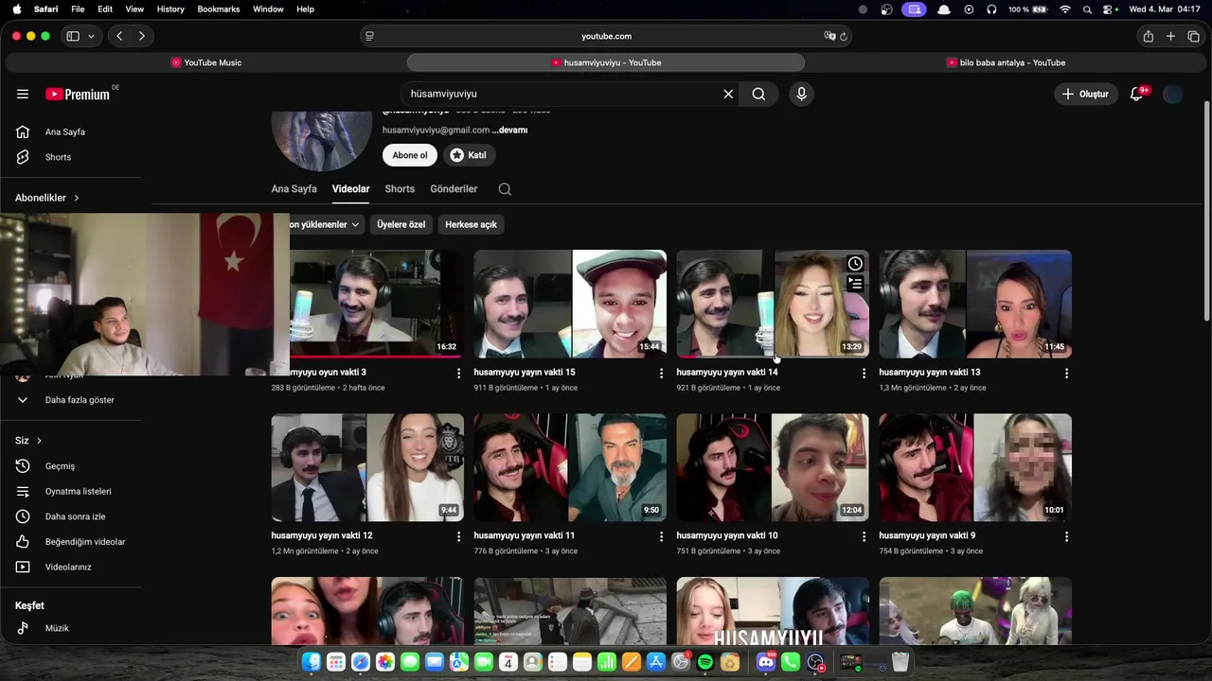Viewport: 1212px width, 681px height.
Task: Open the YouTube hamburger guide menu
Action: 23,94
